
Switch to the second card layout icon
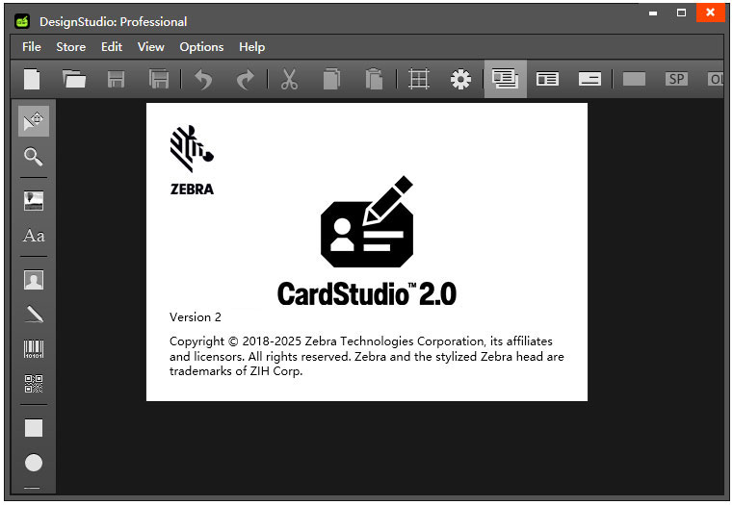547,79
